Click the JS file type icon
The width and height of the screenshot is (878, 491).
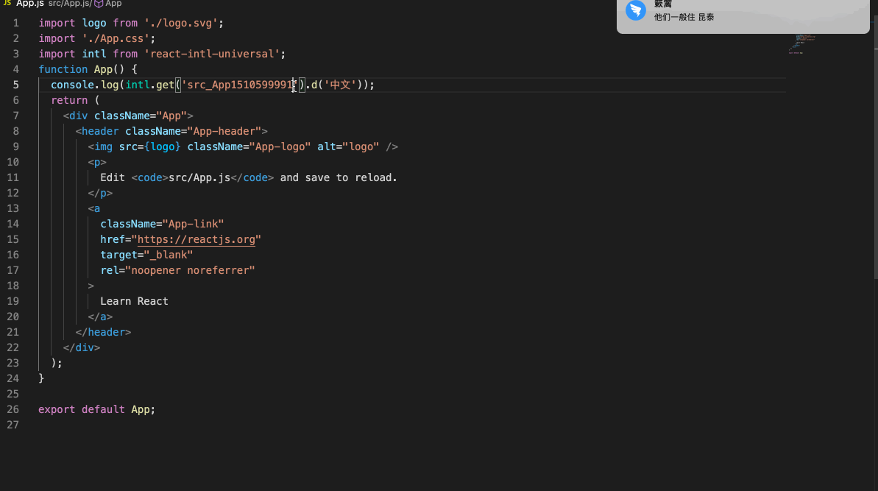(x=7, y=3)
